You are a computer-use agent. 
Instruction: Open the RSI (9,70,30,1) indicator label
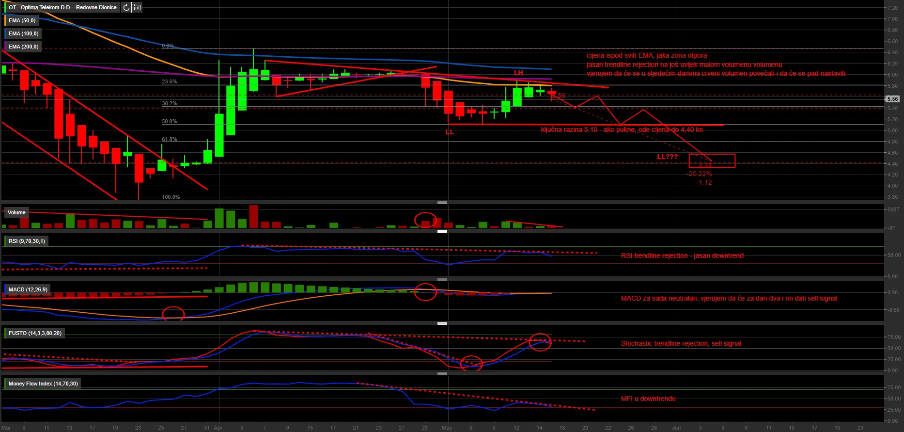coord(27,241)
